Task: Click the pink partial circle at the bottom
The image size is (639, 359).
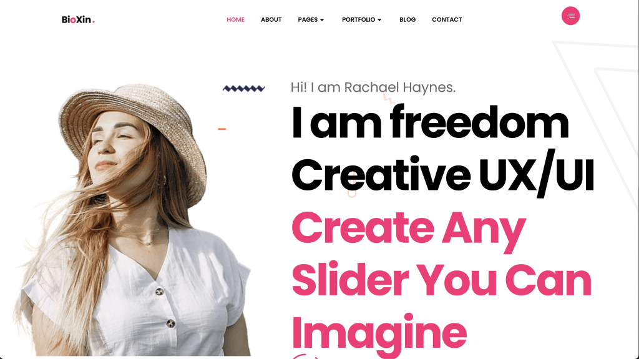Action: 306,356
